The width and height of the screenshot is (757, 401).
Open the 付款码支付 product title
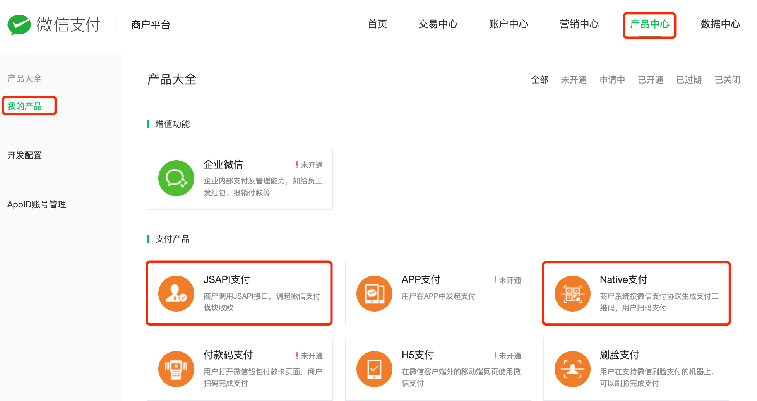228,355
